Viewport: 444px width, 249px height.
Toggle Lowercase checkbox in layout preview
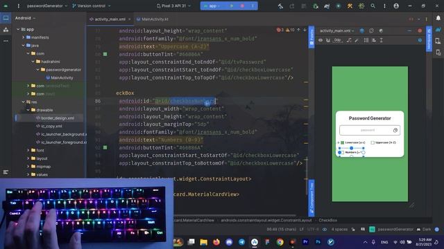click(342, 142)
